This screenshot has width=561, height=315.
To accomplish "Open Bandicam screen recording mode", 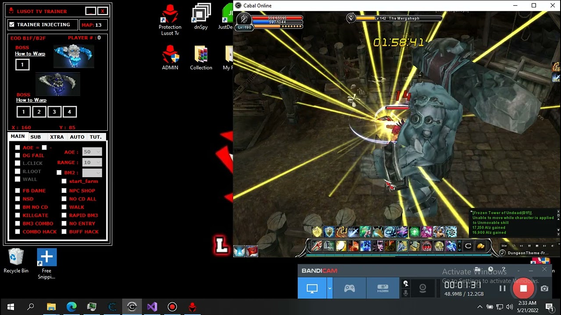I will point(312,289).
